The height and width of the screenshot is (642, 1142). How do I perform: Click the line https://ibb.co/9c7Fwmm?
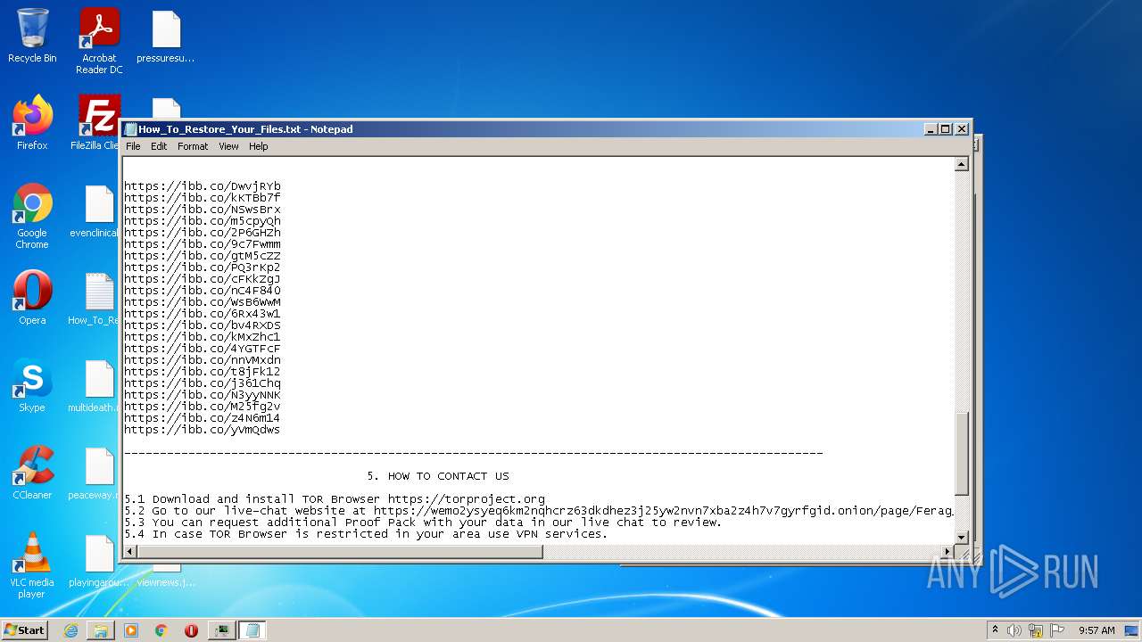203,244
